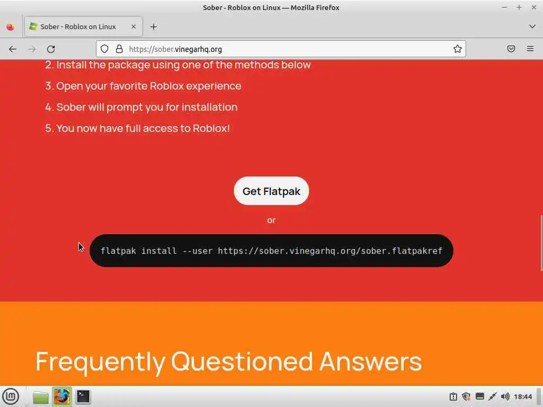The width and height of the screenshot is (543, 407).
Task: Launch the terminal from the panel
Action: pos(83,396)
